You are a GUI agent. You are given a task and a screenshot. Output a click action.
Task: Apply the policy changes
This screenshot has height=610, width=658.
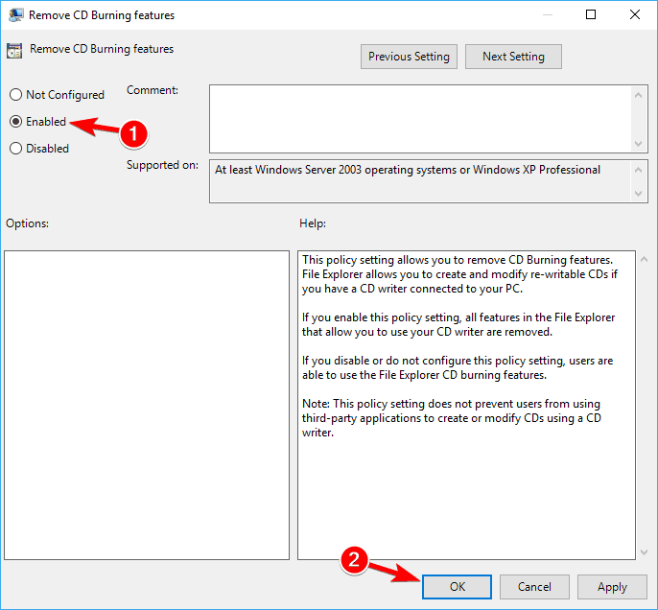pos(612,587)
